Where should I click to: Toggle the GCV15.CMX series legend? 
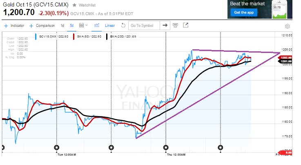(x=51, y=37)
